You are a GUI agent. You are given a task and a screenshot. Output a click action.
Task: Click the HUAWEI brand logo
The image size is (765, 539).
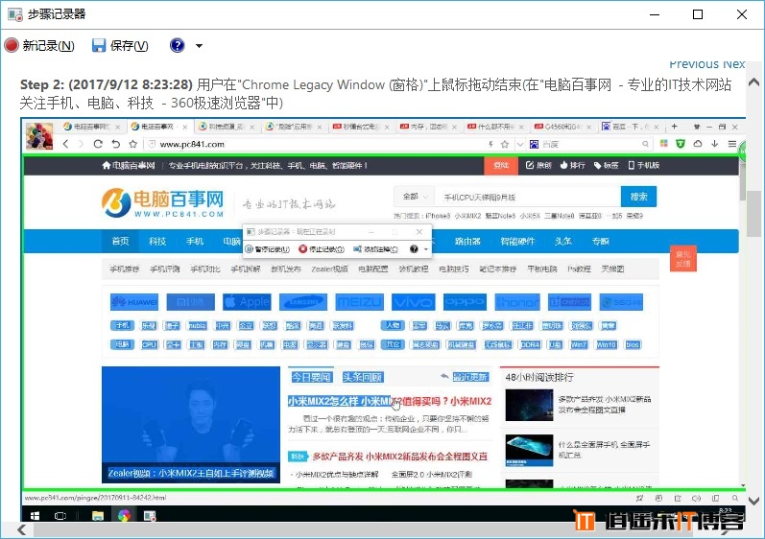point(134,302)
